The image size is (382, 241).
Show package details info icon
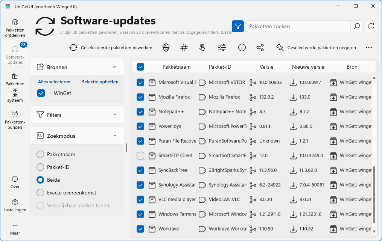pyautogui.click(x=242, y=48)
